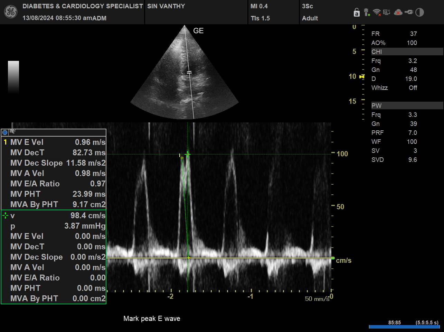Screen dimensions: 444x332
Task: Click the probe connection status icon
Action: click(x=366, y=12)
